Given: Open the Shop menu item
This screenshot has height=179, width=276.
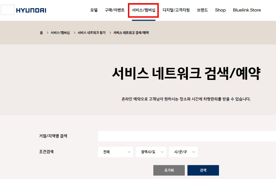Looking at the screenshot, I should click(220, 10).
